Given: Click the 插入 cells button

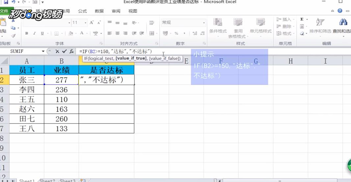Looking at the screenshot, I should click(x=285, y=20).
